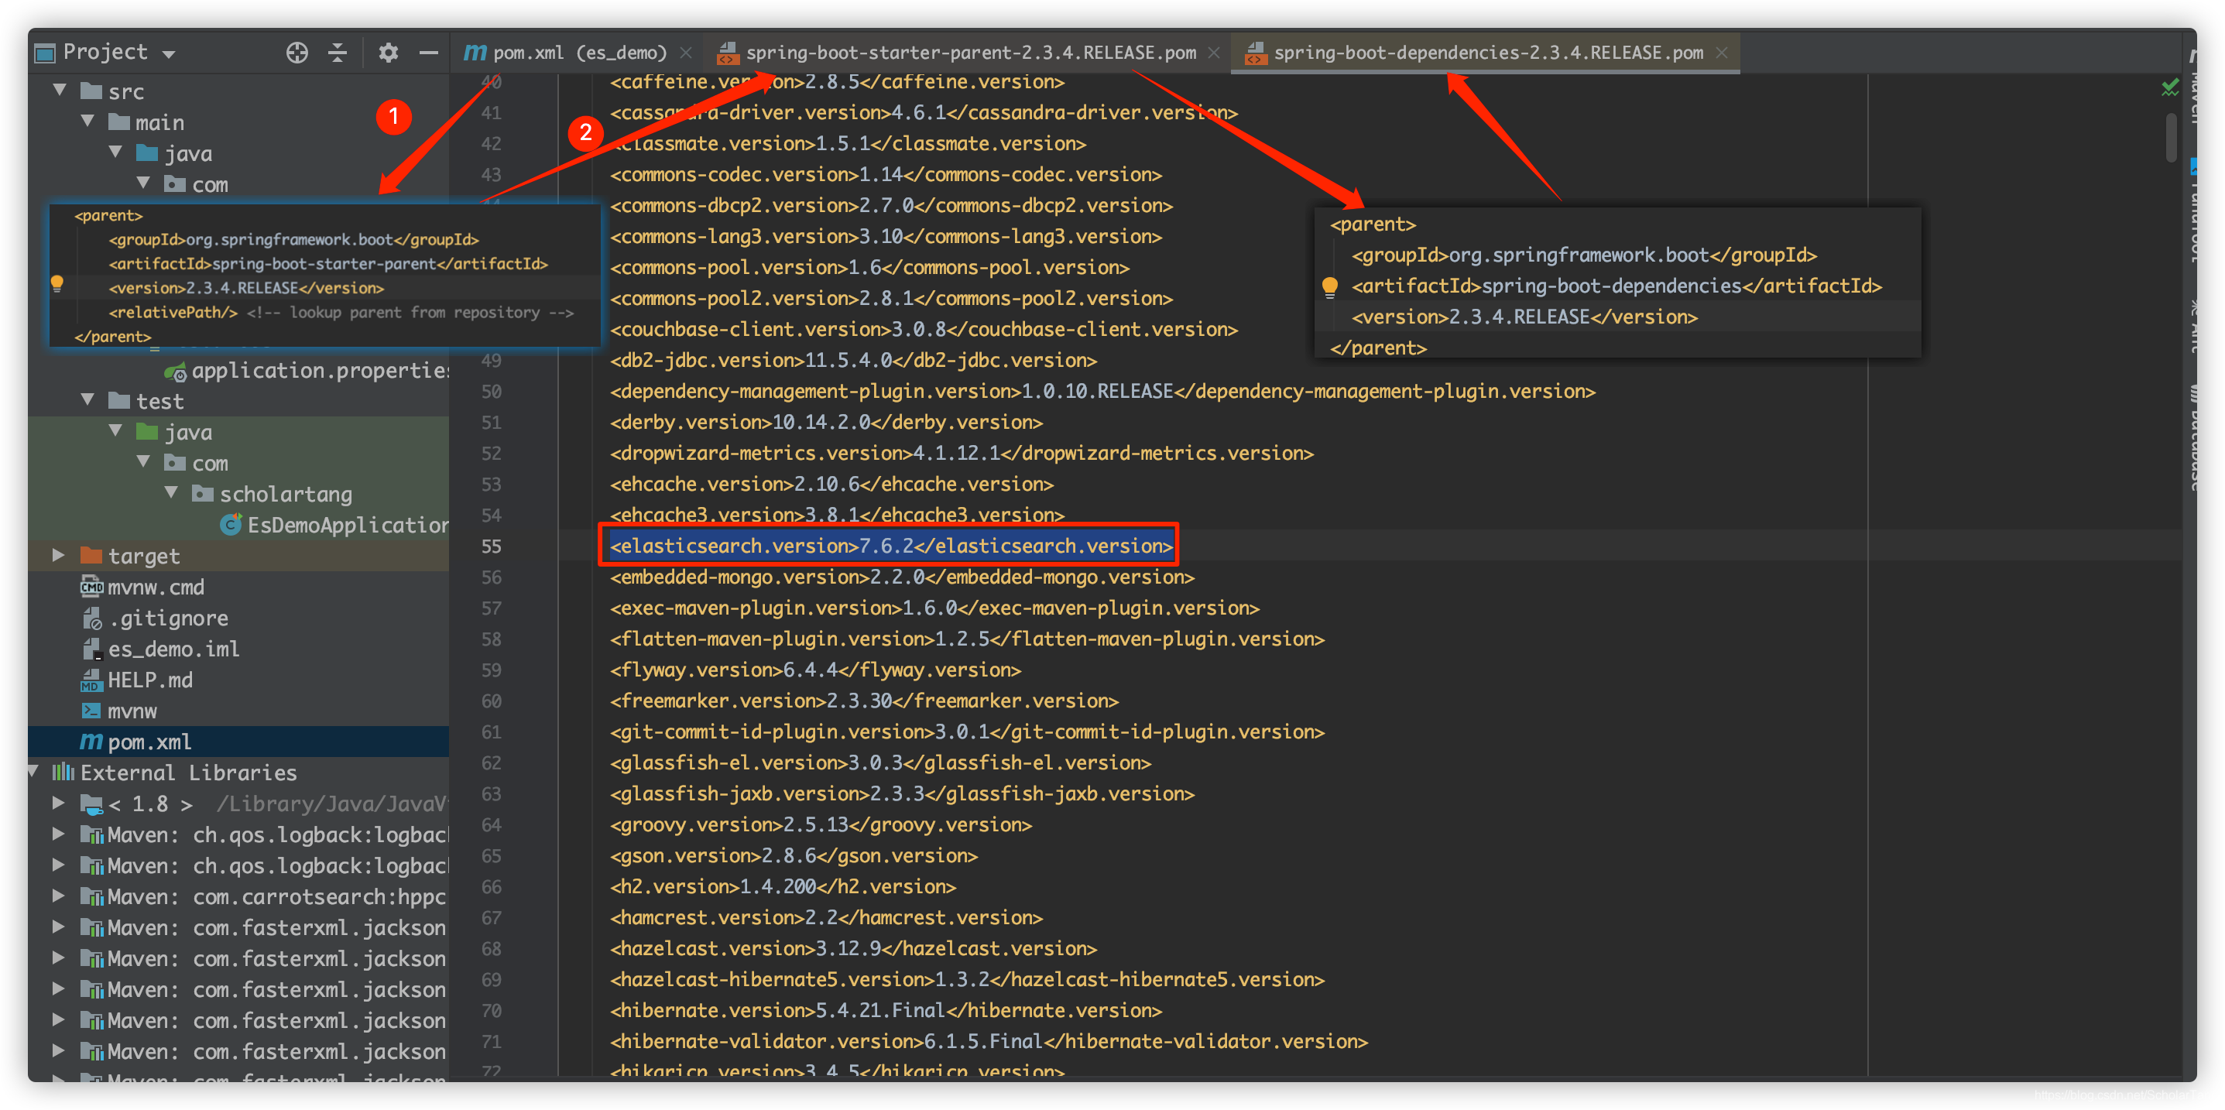Click the JDK 1.8 library icon

91,804
